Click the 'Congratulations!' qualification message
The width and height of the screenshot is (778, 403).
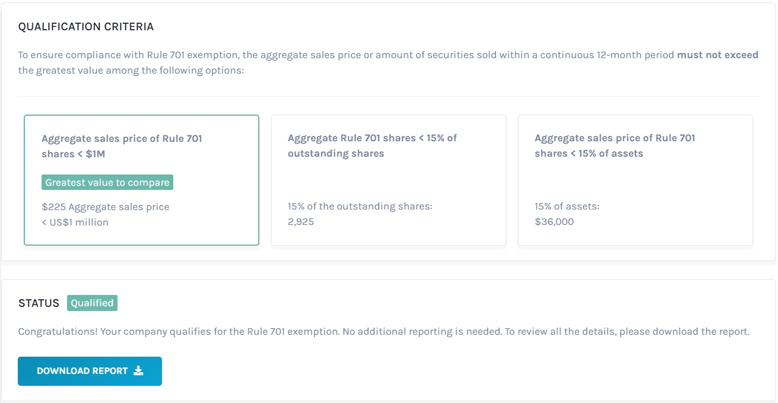384,331
